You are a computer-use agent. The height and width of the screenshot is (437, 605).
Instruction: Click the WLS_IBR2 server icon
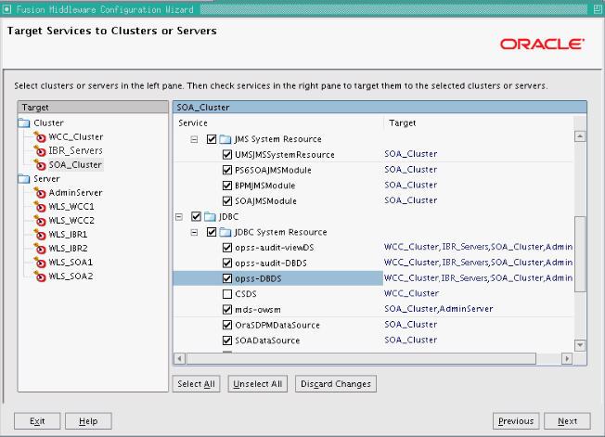[x=40, y=248]
